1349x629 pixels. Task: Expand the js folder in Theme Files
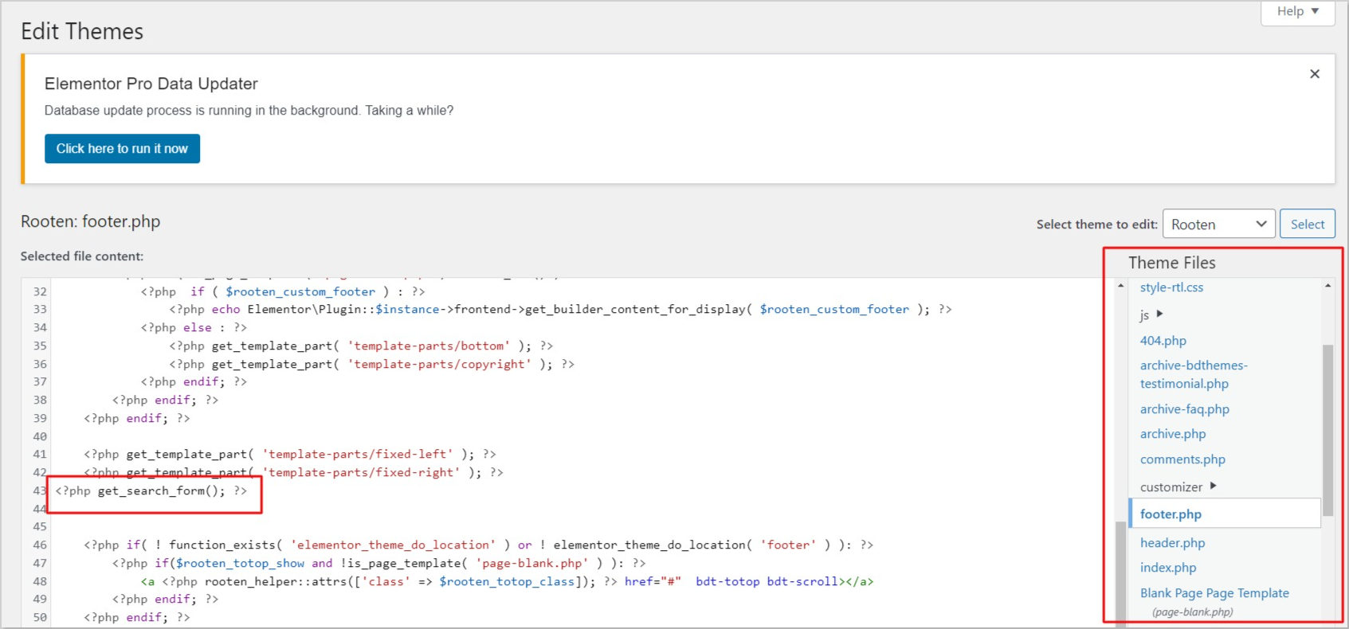[x=1151, y=314]
